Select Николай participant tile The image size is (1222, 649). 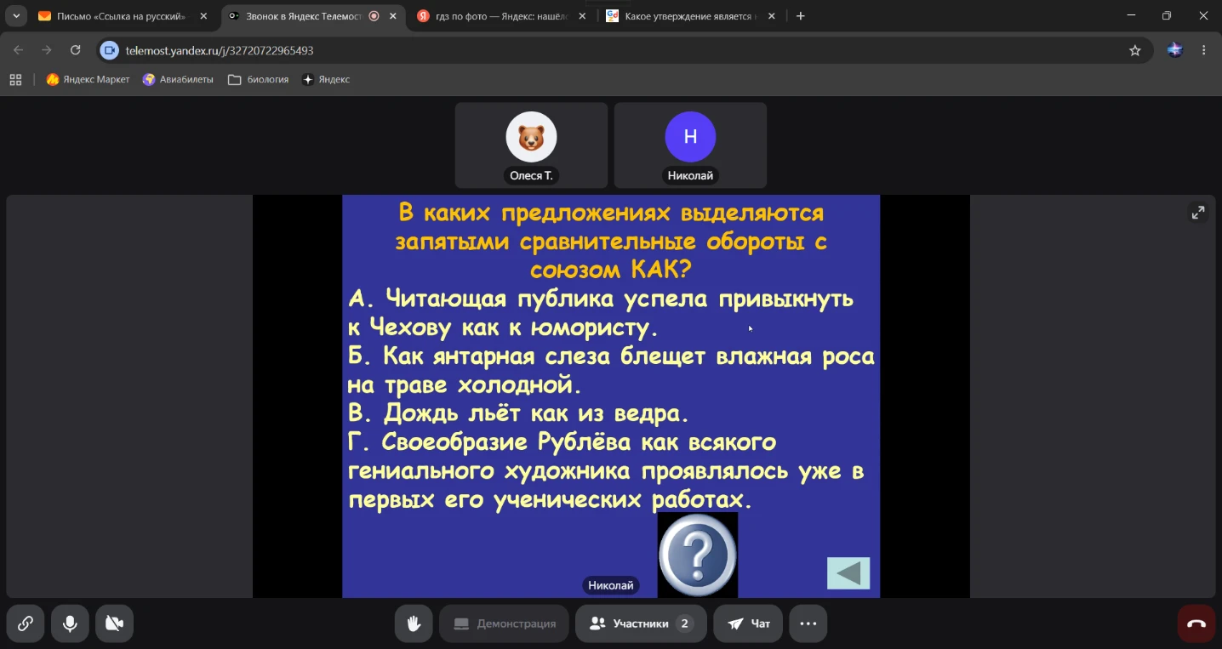[x=690, y=145]
